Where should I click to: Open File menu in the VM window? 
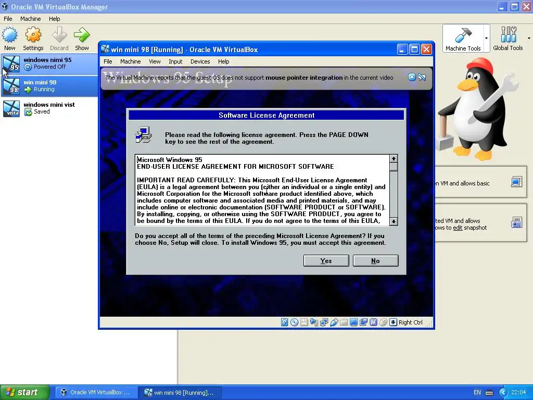108,61
